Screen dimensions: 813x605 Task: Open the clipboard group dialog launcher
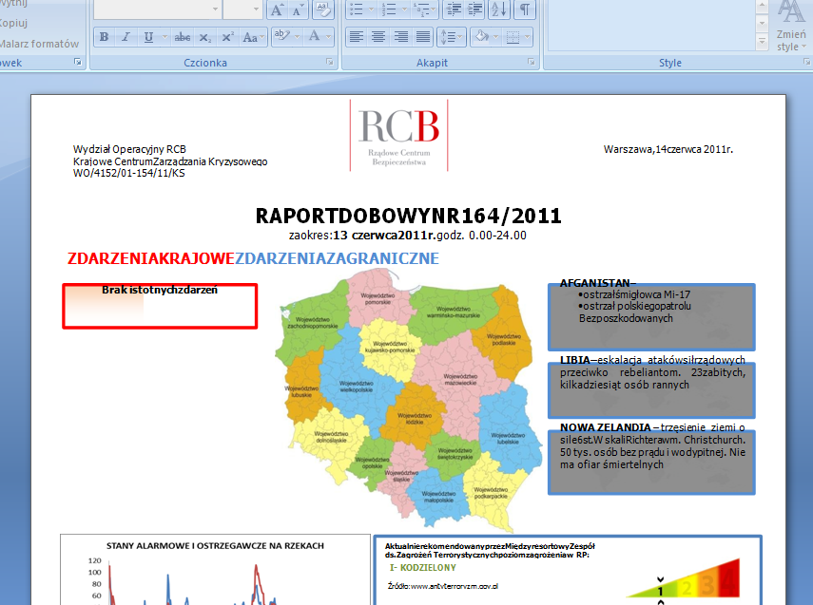[x=78, y=62]
